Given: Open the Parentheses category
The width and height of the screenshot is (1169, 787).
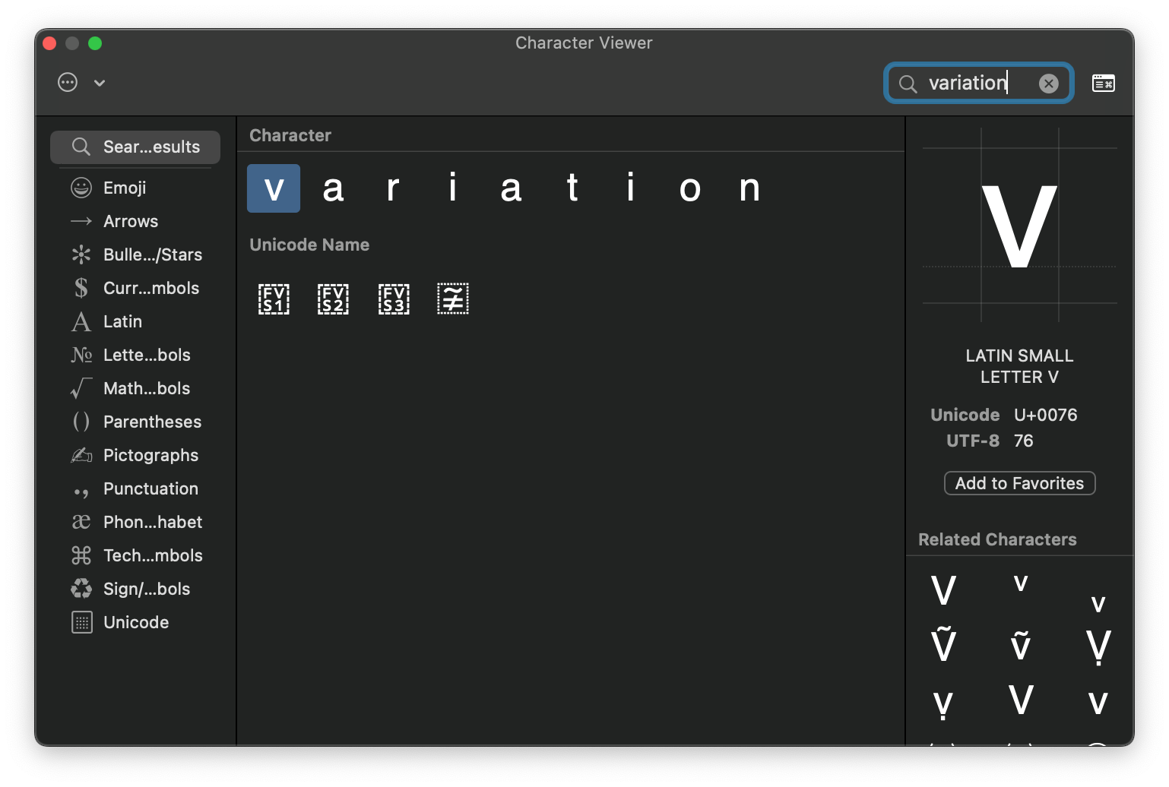Looking at the screenshot, I should coord(135,422).
